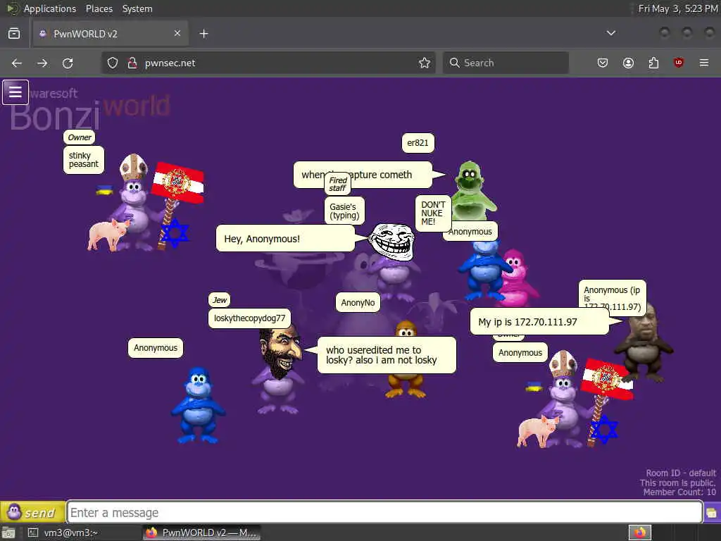Click the Jew tag above loskythecopydog77
721x541 pixels.
pos(220,300)
